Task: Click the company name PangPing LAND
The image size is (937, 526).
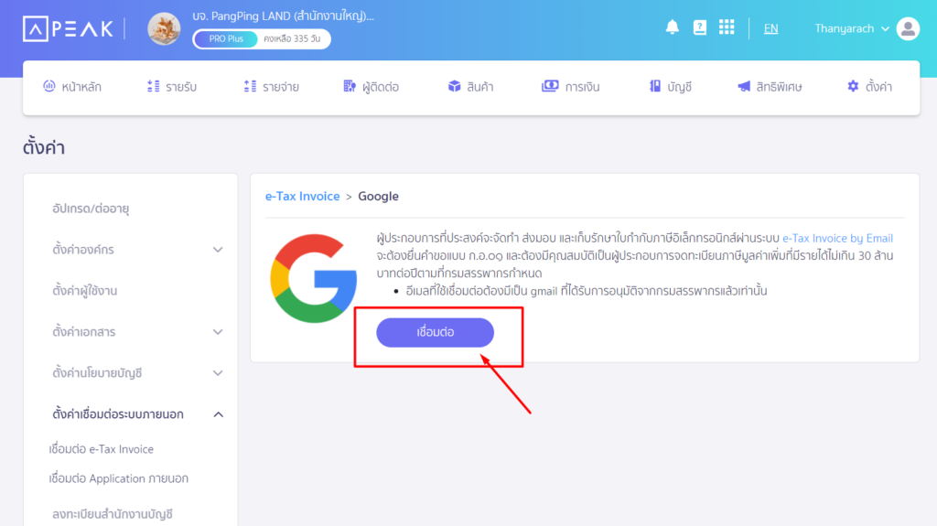Action: pyautogui.click(x=284, y=16)
